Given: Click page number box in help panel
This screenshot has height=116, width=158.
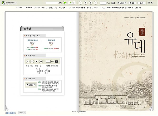Looking at the screenshot, I should 48,61.
